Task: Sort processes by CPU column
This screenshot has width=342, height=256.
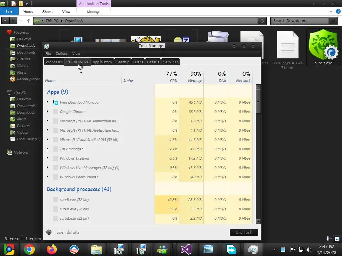Action: pos(167,77)
